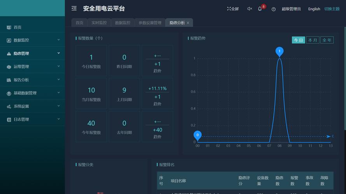Screen dimensions: 346x194
Task: Select the 今日 time range toggle
Action: click(x=298, y=40)
